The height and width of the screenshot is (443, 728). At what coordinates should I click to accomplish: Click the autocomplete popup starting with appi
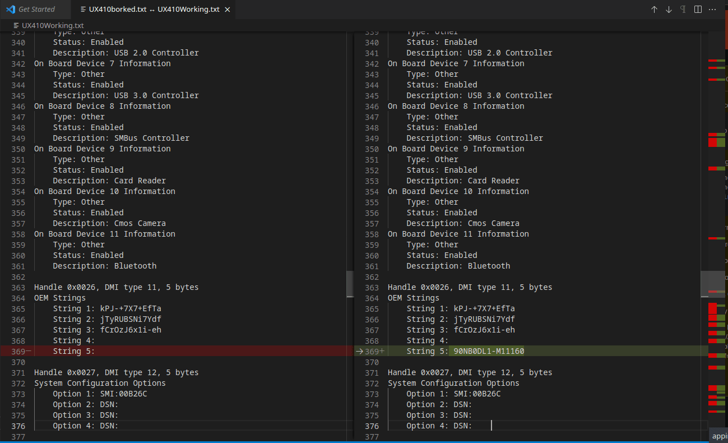pyautogui.click(x=719, y=436)
